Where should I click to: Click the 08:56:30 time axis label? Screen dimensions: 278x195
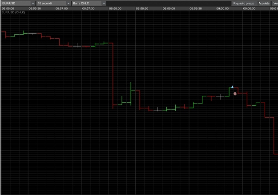[x=35, y=8]
